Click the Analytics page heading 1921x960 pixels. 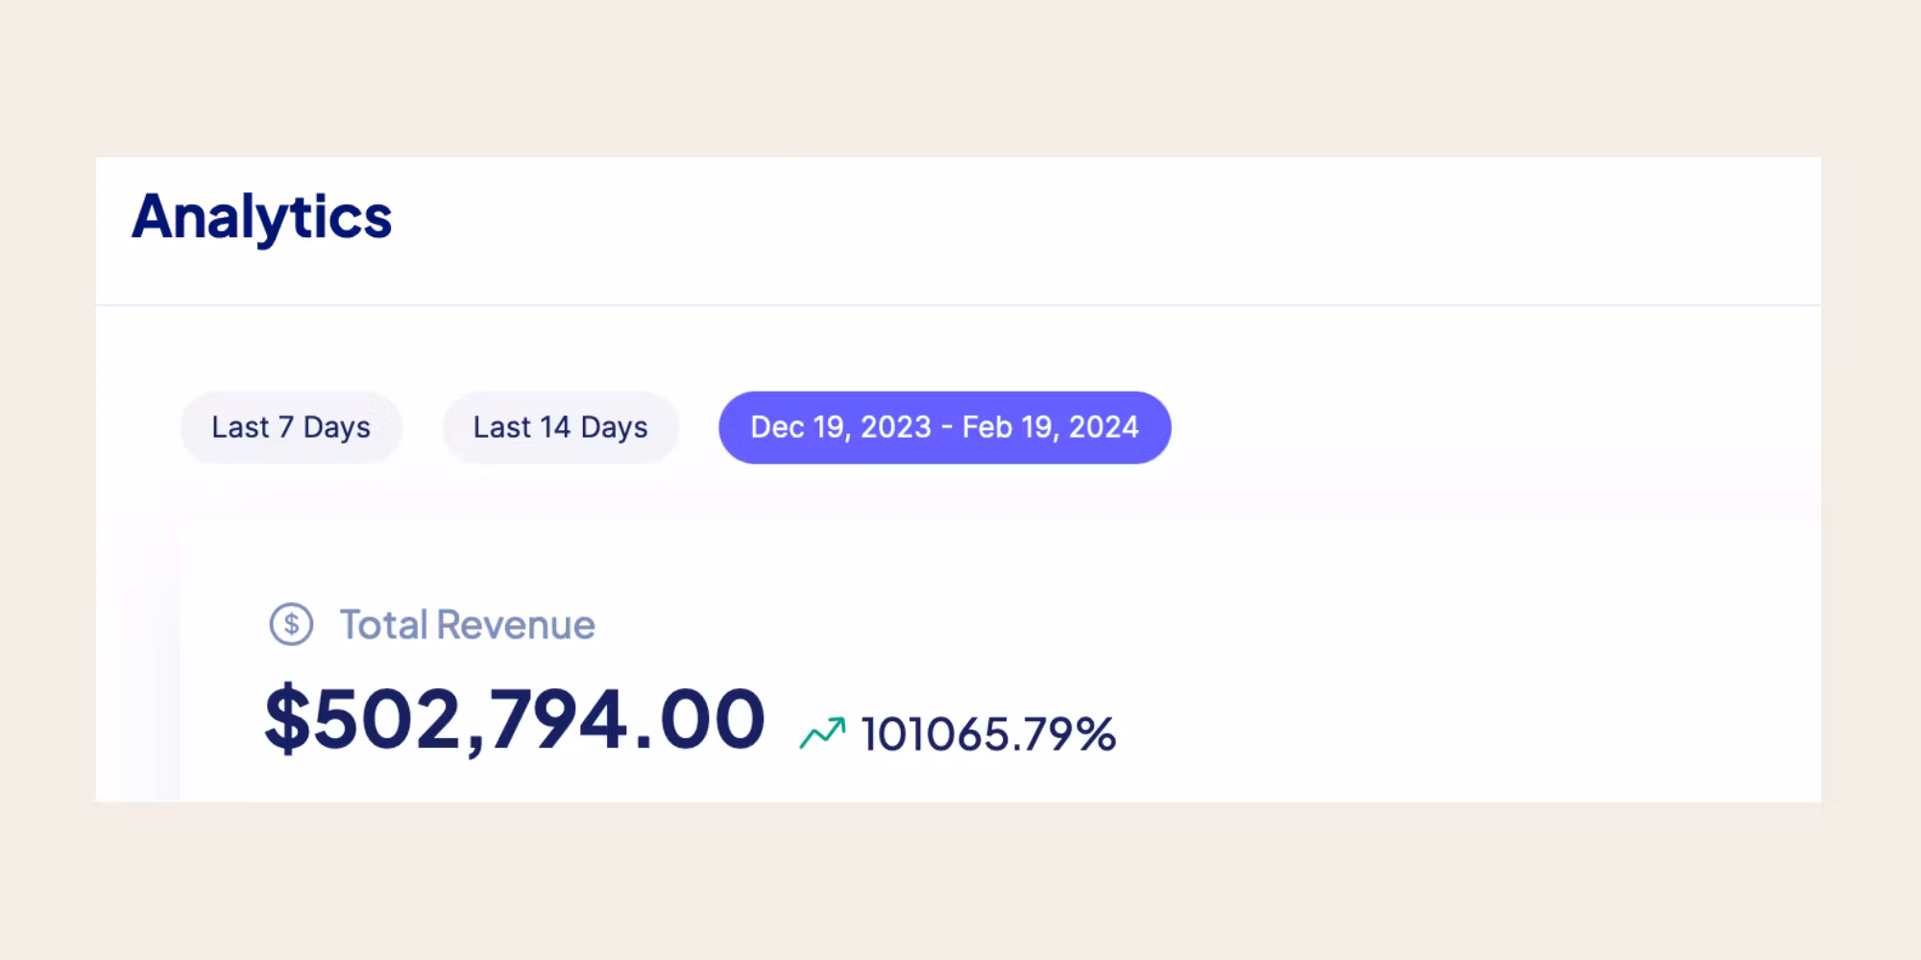(261, 217)
